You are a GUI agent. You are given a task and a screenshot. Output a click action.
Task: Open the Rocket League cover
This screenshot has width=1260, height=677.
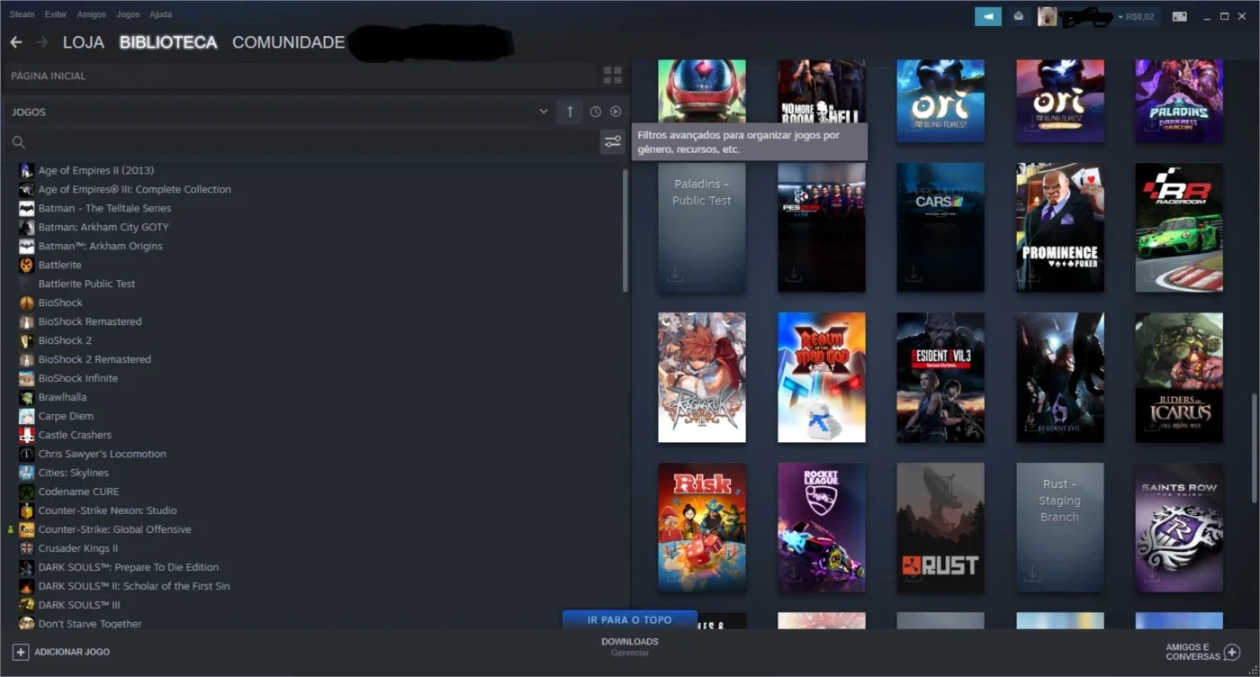[x=822, y=528]
